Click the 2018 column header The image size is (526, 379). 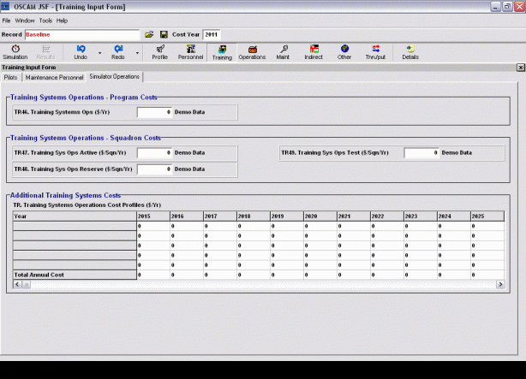tap(254, 216)
